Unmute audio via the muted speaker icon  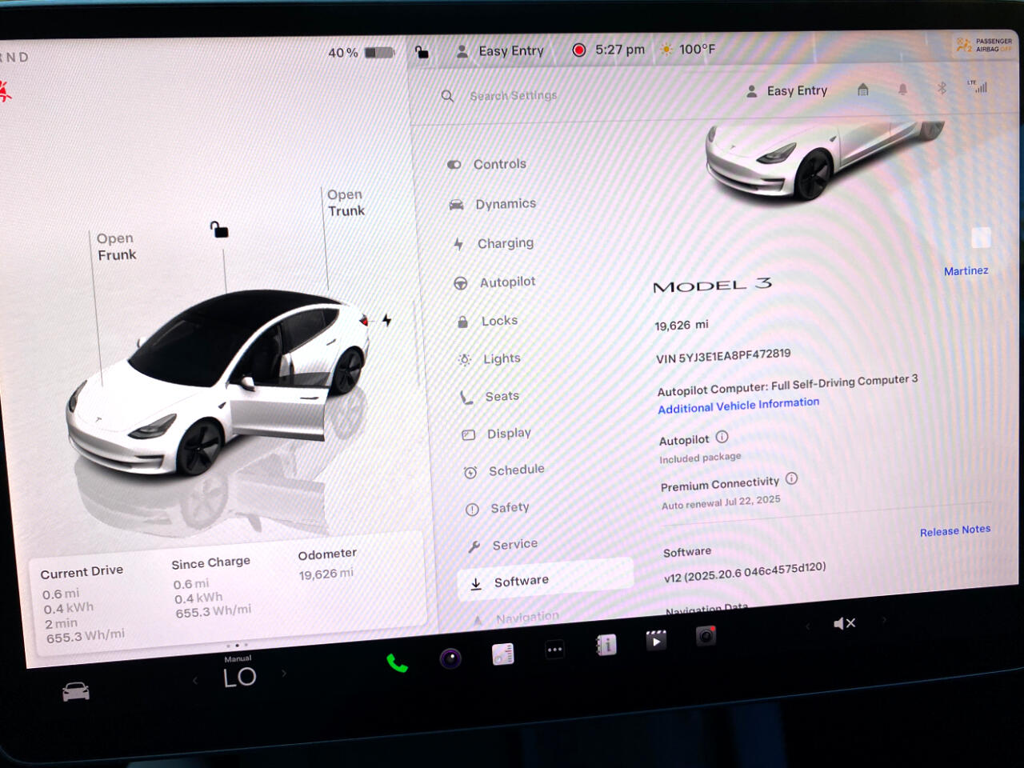[845, 623]
